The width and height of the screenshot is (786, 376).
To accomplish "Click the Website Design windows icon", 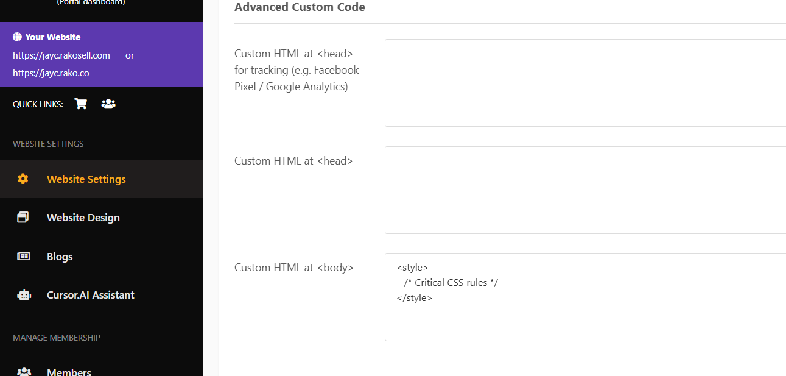I will [x=23, y=218].
